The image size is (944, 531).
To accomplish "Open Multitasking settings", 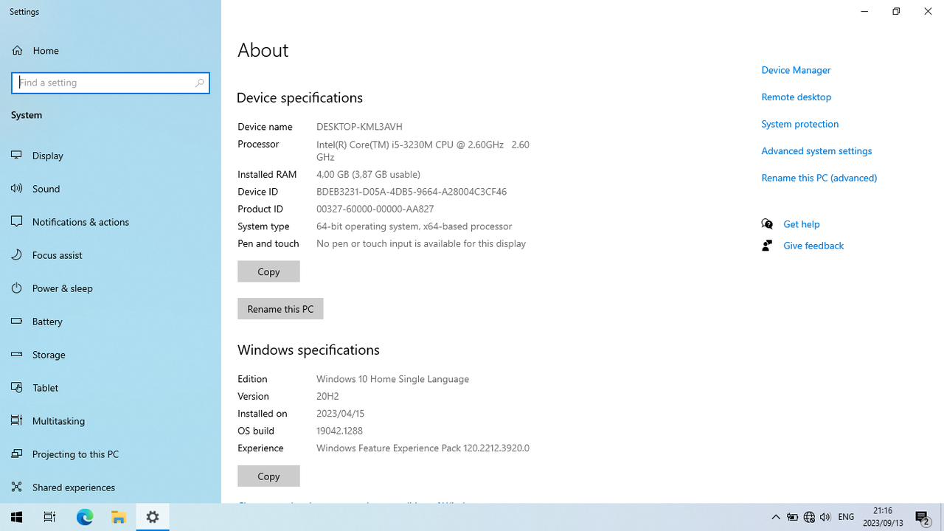I will (58, 420).
